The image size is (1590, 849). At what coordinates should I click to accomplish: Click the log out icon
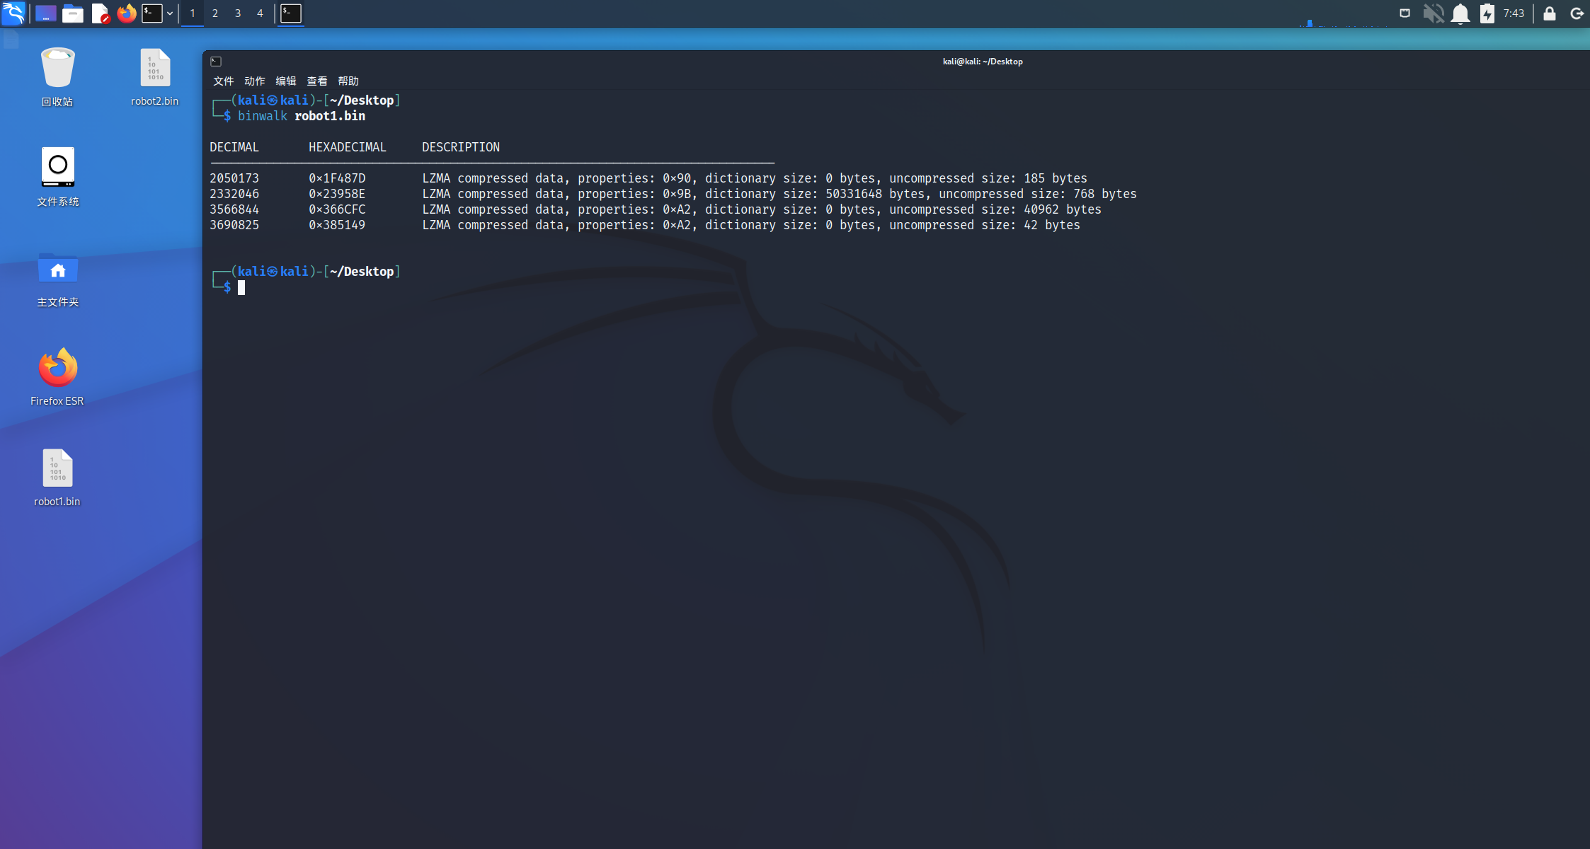pyautogui.click(x=1577, y=13)
